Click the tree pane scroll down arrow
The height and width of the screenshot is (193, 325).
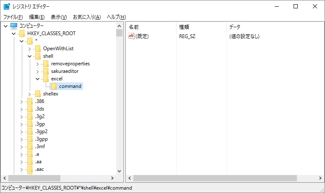click(x=119, y=171)
